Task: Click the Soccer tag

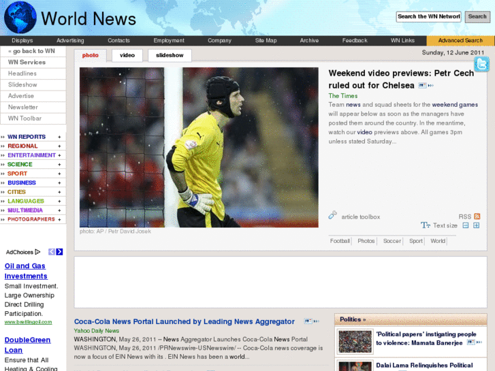Action: (392, 241)
